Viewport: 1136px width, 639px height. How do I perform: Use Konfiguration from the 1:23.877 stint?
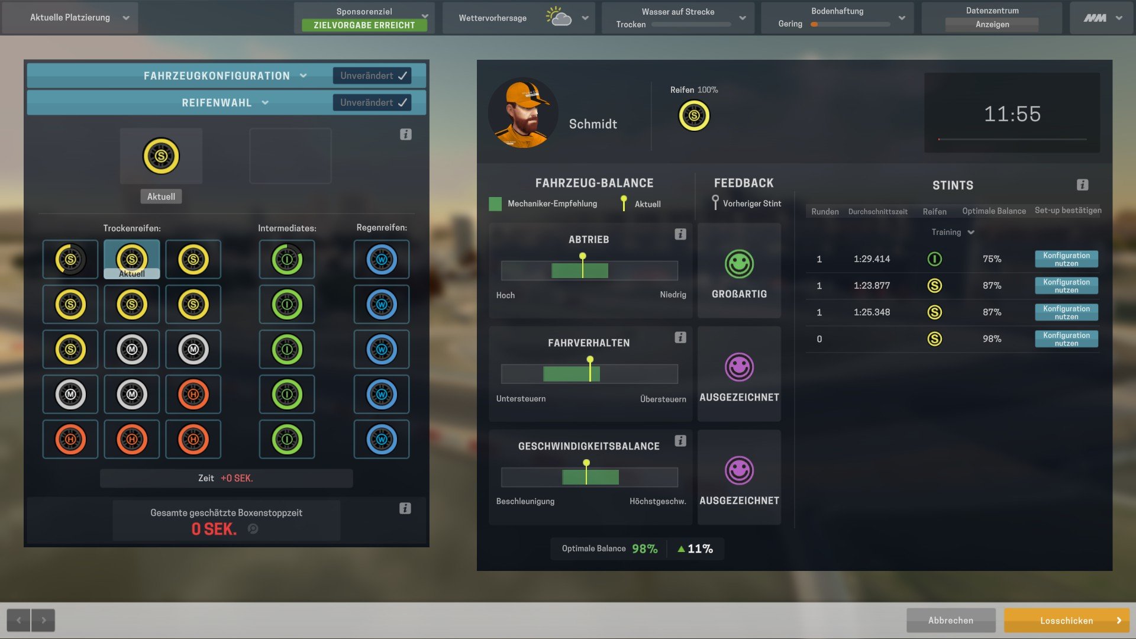tap(1066, 286)
